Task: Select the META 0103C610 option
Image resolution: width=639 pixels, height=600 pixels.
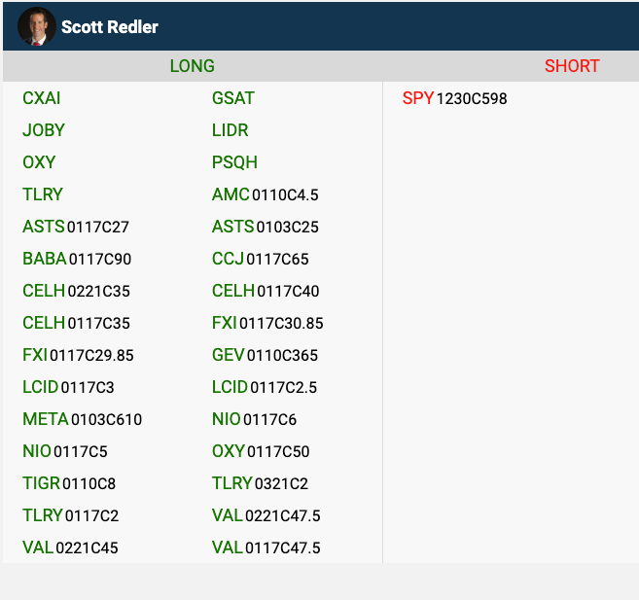Action: (x=82, y=419)
